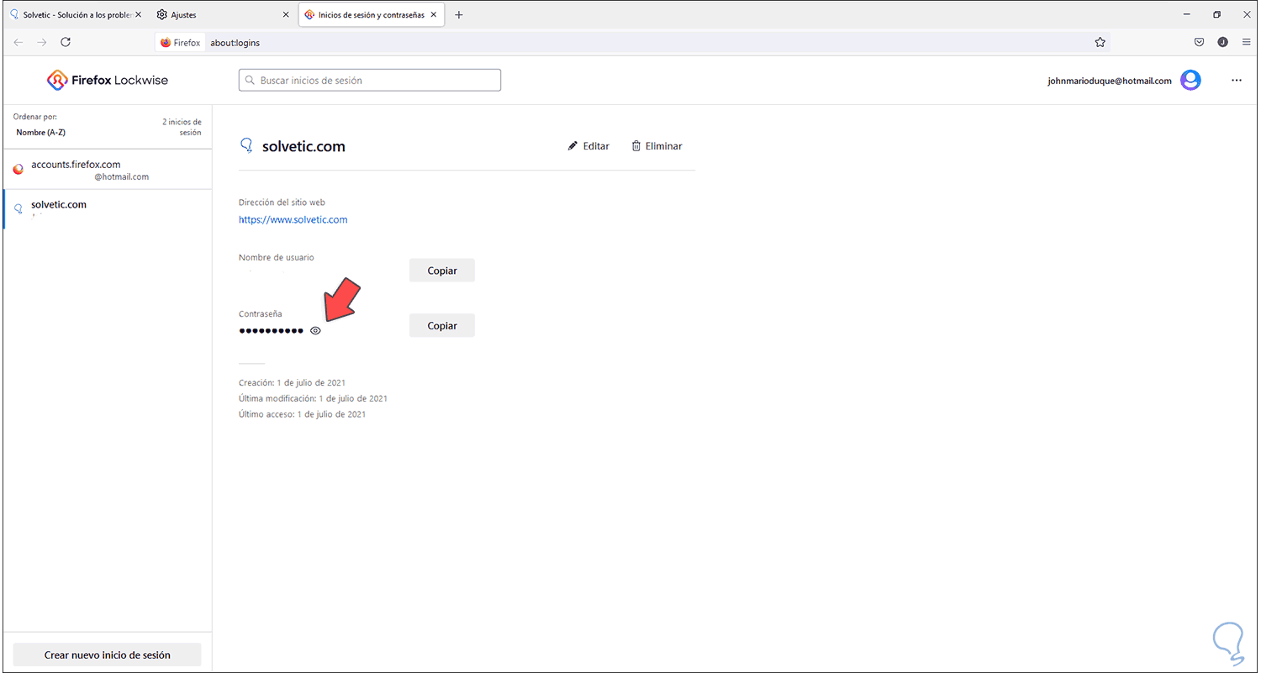1261x673 pixels.
Task: Click the "Dirección del sitio web" label
Action: pyautogui.click(x=282, y=202)
